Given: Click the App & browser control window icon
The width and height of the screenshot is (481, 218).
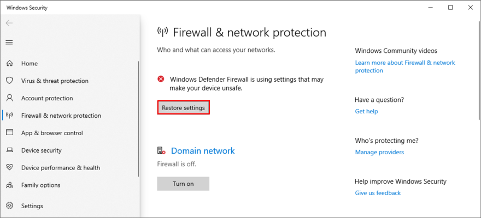Looking at the screenshot, I should pos(9,132).
